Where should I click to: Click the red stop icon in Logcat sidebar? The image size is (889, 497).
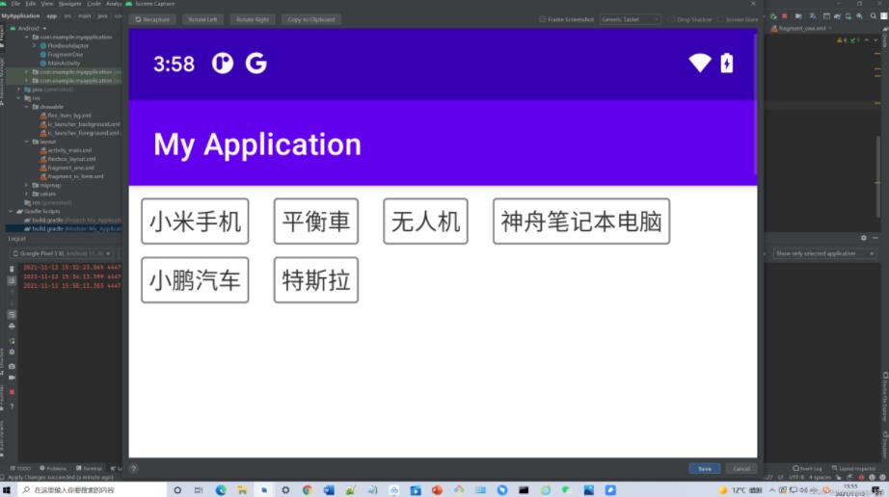pos(12,392)
